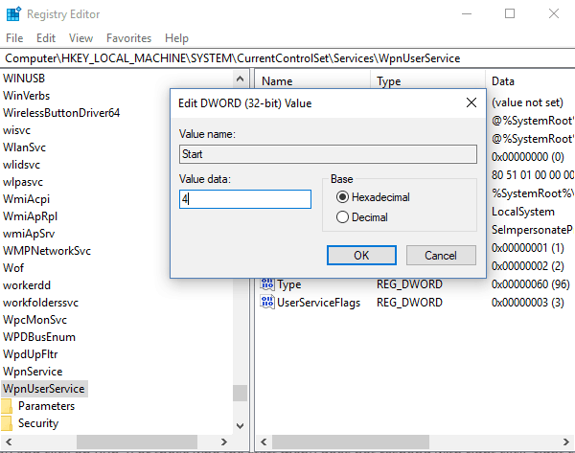Select the UserServiceFlags value name

click(x=319, y=303)
